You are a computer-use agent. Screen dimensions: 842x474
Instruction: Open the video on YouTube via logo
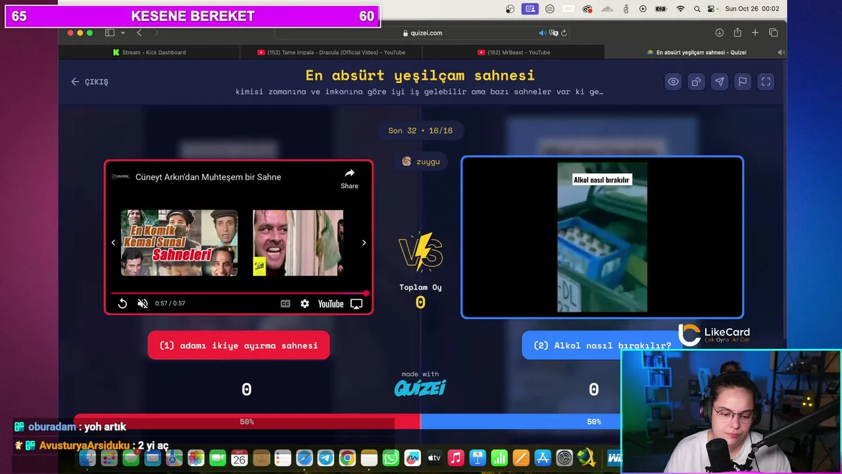pos(331,303)
